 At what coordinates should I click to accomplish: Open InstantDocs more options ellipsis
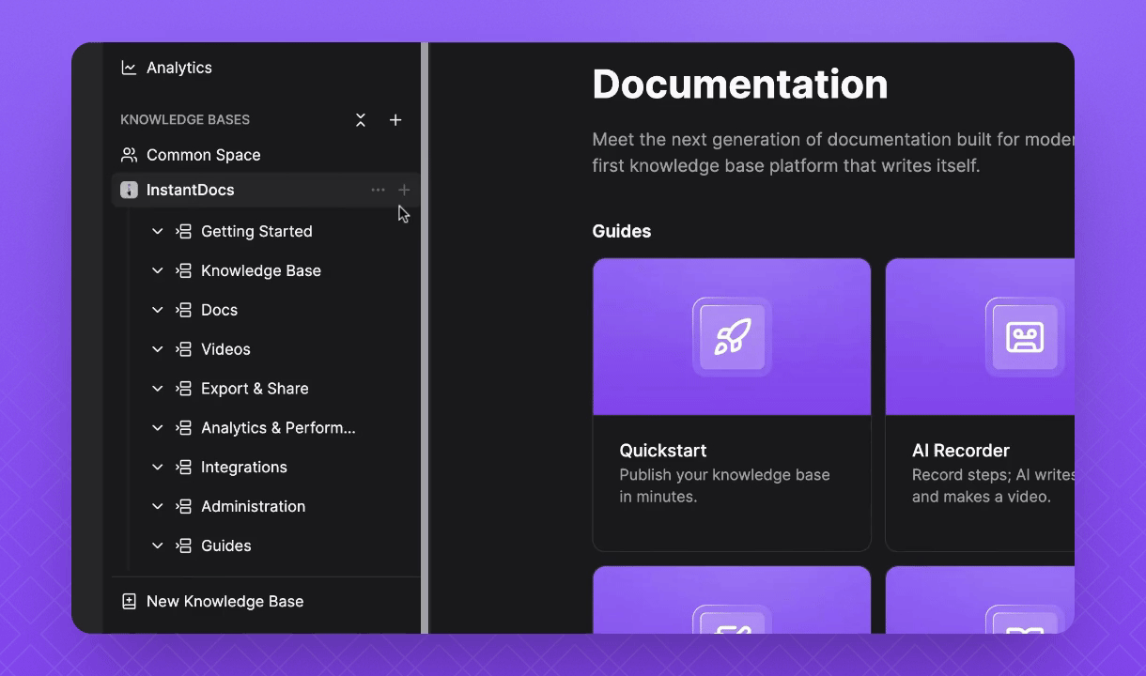pos(378,190)
